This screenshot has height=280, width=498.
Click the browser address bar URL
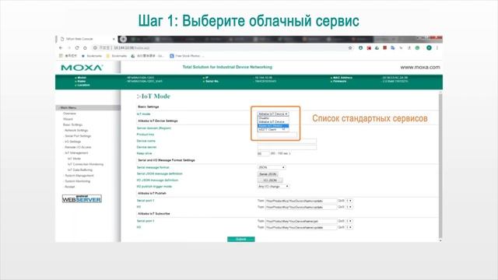(132, 48)
